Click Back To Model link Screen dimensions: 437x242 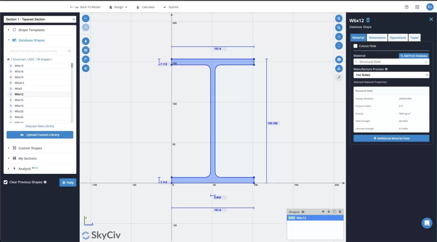(85, 7)
